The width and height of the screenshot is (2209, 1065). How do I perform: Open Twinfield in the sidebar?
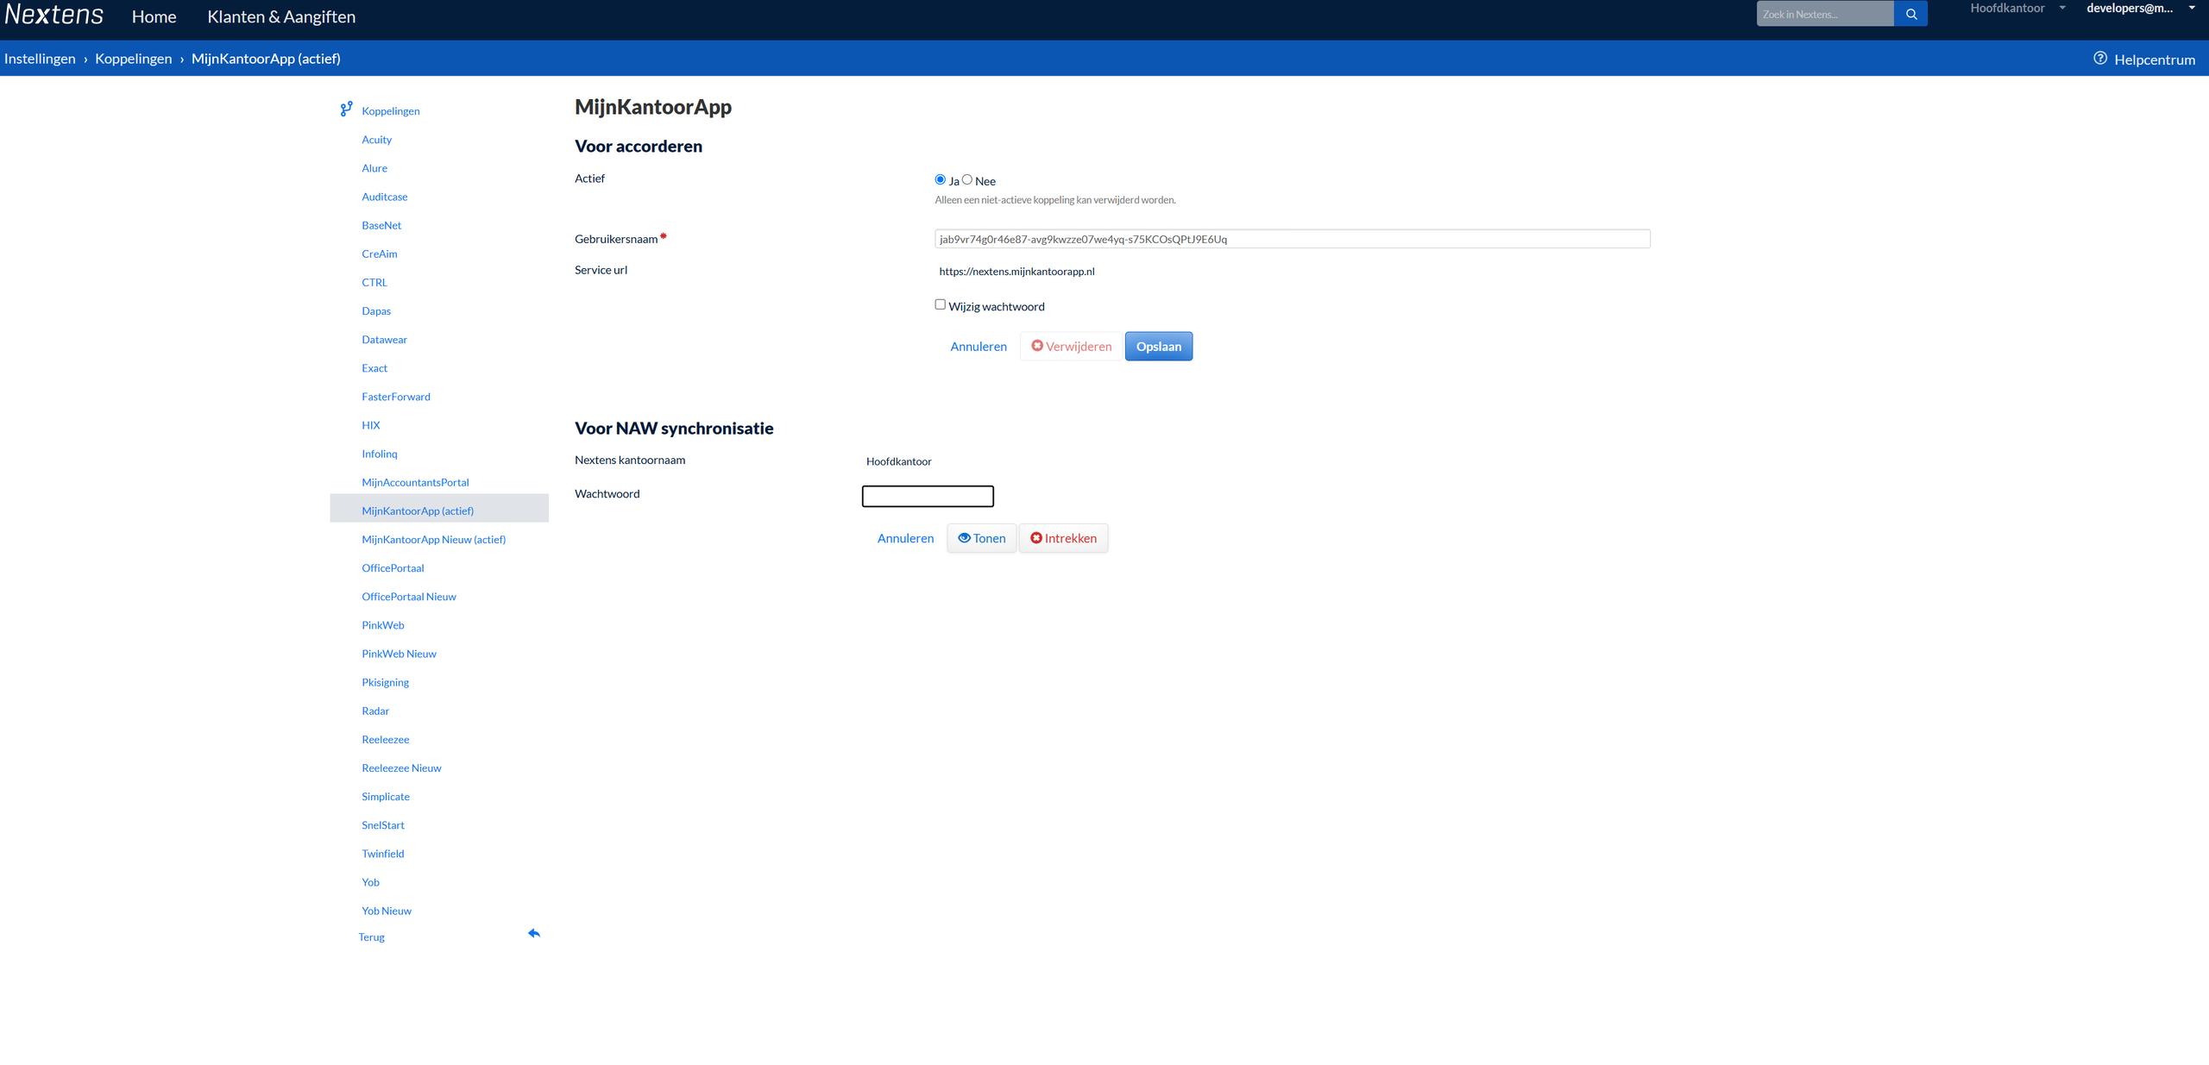(382, 854)
